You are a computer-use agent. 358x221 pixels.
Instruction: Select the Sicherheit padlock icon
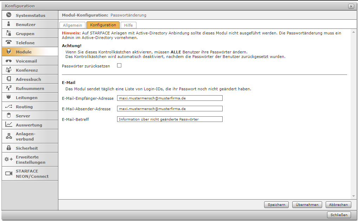point(9,148)
